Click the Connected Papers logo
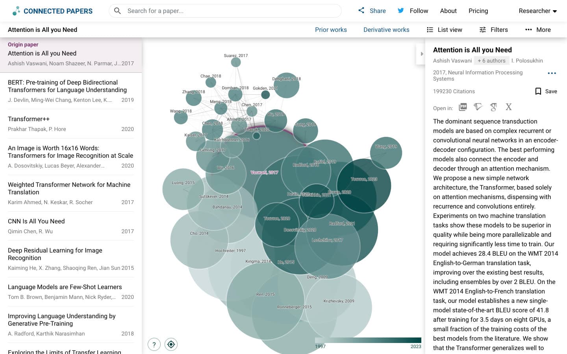This screenshot has height=354, width=567. 52,11
